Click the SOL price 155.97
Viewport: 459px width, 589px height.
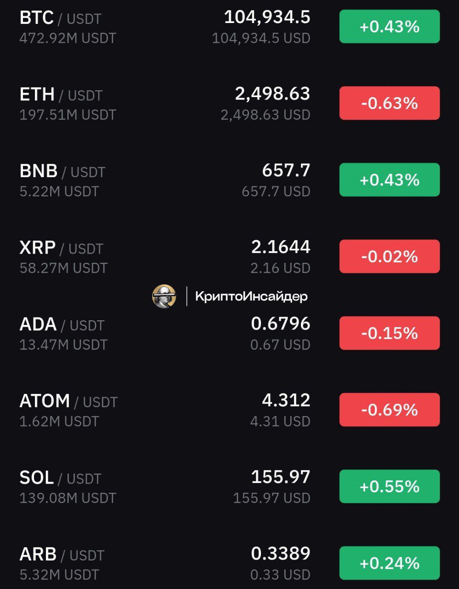click(x=281, y=477)
